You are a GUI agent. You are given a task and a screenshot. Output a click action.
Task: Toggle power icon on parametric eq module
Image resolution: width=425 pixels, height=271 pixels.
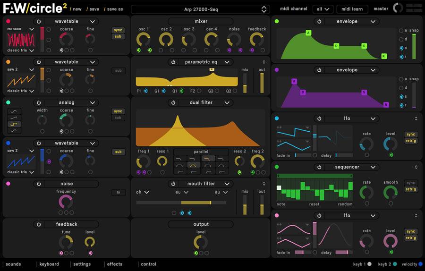[x=173, y=62]
